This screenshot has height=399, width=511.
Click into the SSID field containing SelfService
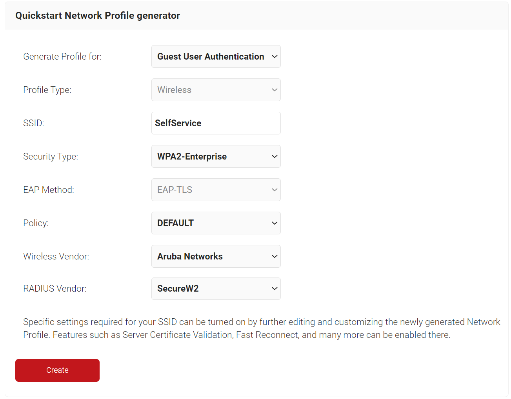click(216, 123)
